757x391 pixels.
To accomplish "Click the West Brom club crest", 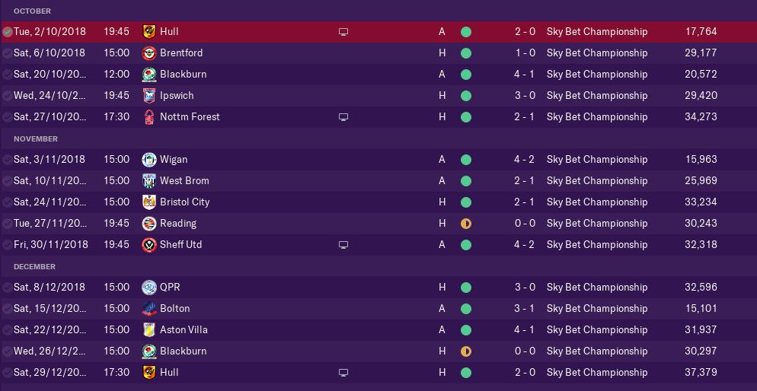I will [149, 181].
